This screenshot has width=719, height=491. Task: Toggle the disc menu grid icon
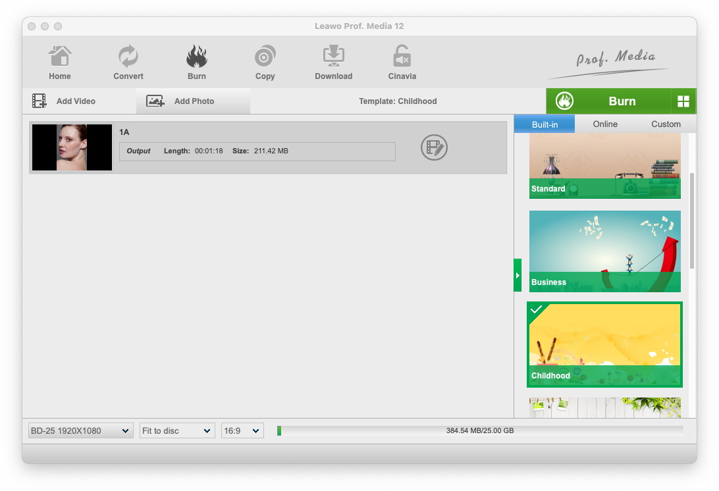683,101
